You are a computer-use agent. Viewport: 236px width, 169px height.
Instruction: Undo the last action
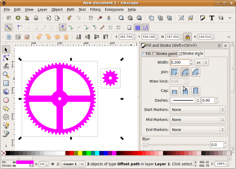70,18
